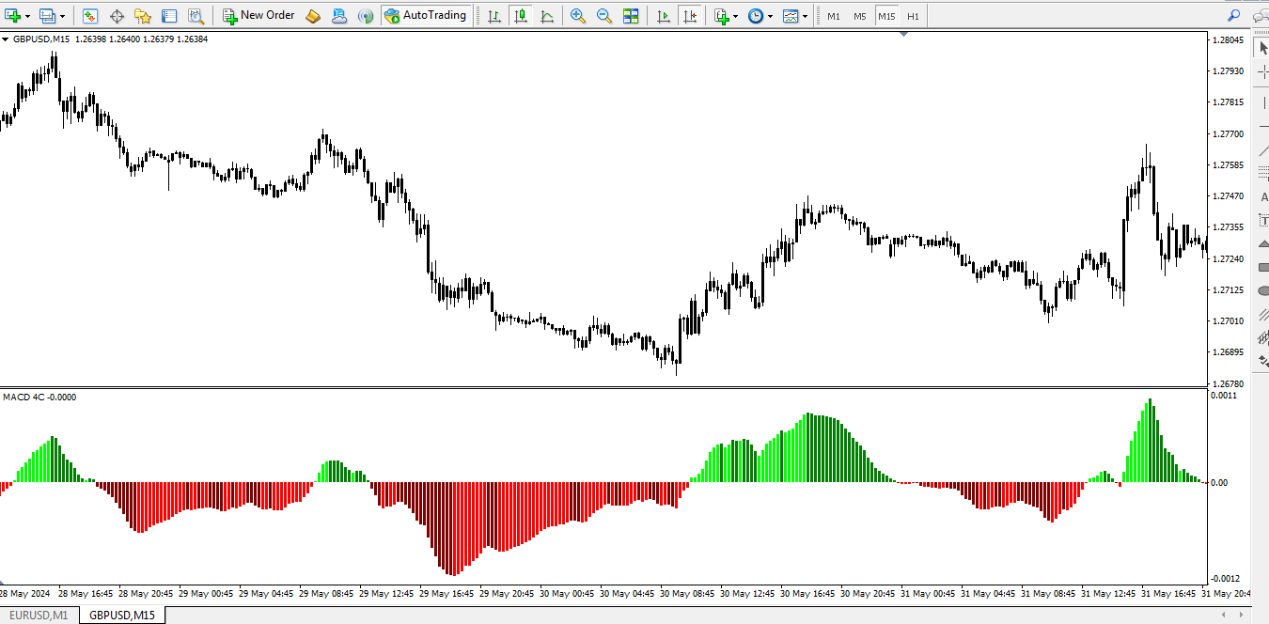The height and width of the screenshot is (624, 1269).
Task: Switch to line chart display
Action: pyautogui.click(x=547, y=15)
